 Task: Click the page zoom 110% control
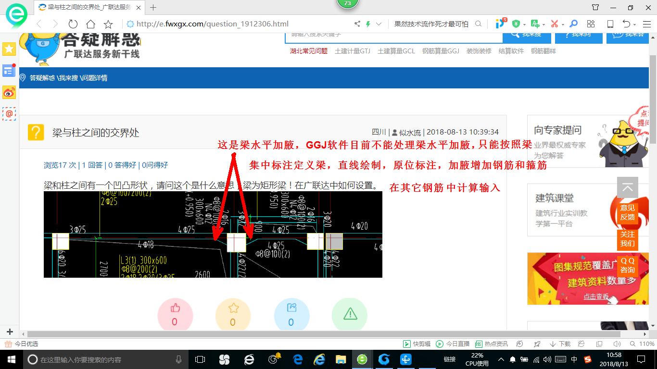tap(642, 344)
